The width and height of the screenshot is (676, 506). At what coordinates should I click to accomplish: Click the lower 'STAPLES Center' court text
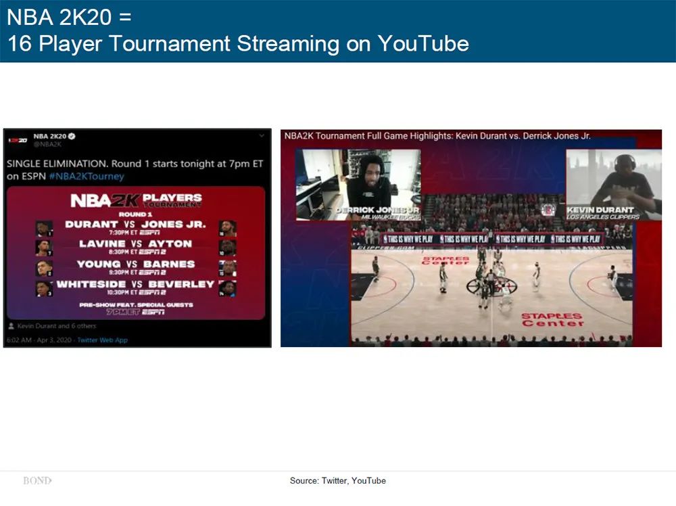552,320
